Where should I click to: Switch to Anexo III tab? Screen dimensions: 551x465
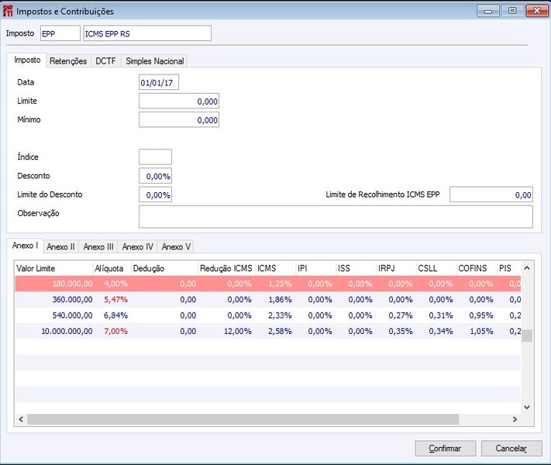coord(98,246)
